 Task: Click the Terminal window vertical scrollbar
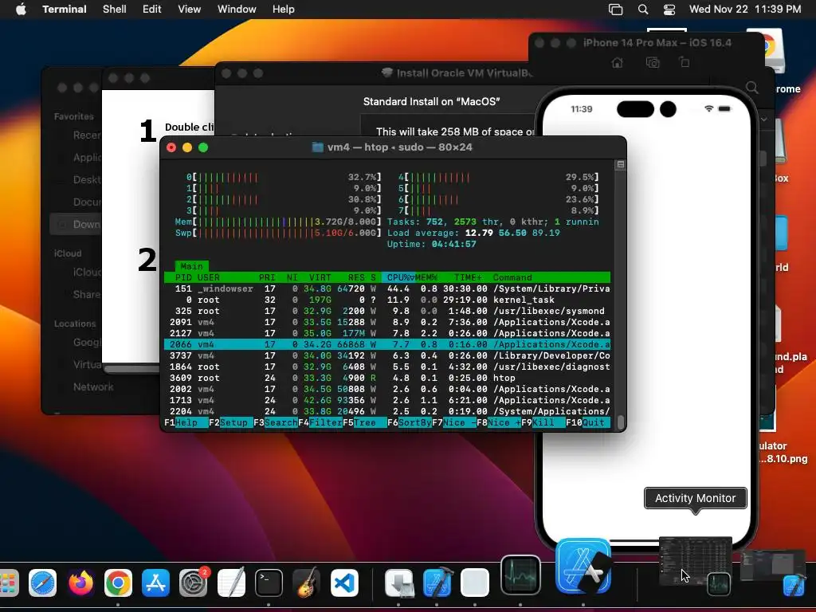[x=620, y=422]
